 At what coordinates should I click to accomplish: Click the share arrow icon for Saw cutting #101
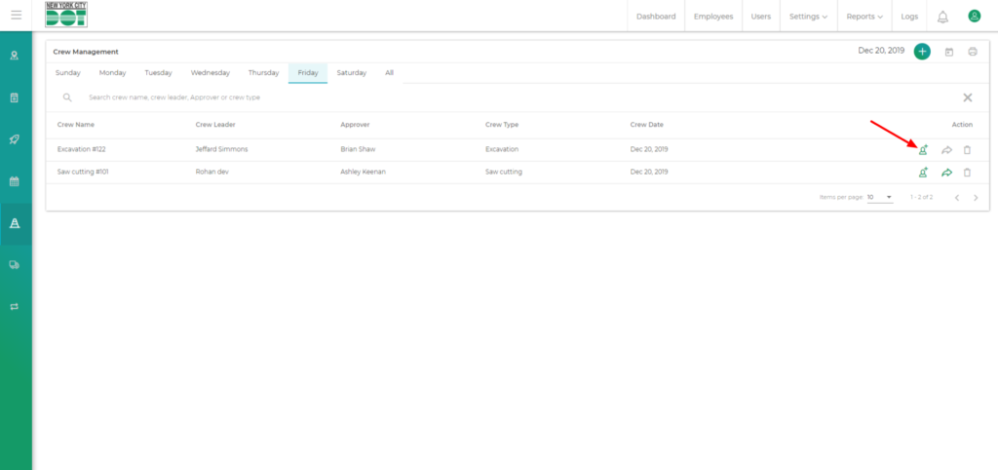click(945, 173)
